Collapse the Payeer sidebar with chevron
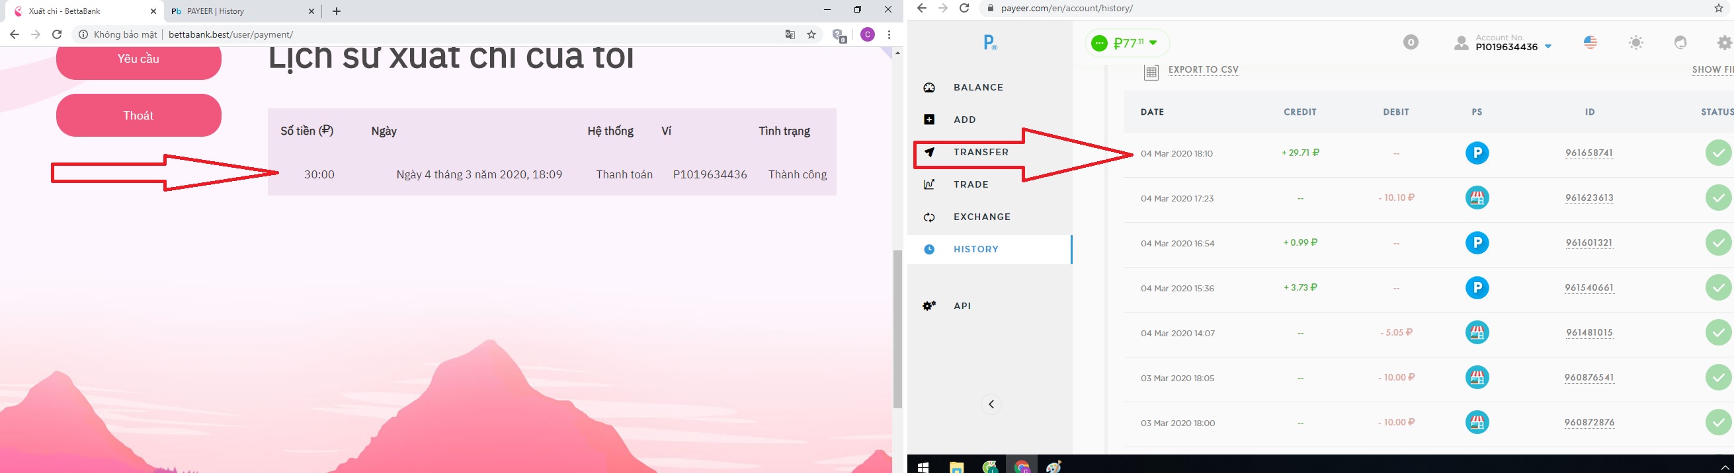 click(991, 404)
